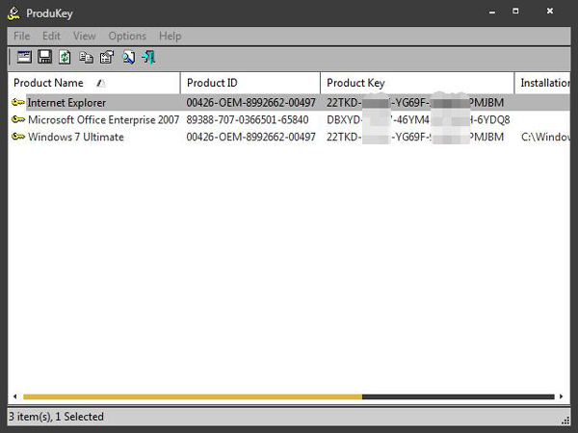This screenshot has height=433, width=578.
Task: Click the Find magnifier toolbar icon
Action: pos(128,57)
